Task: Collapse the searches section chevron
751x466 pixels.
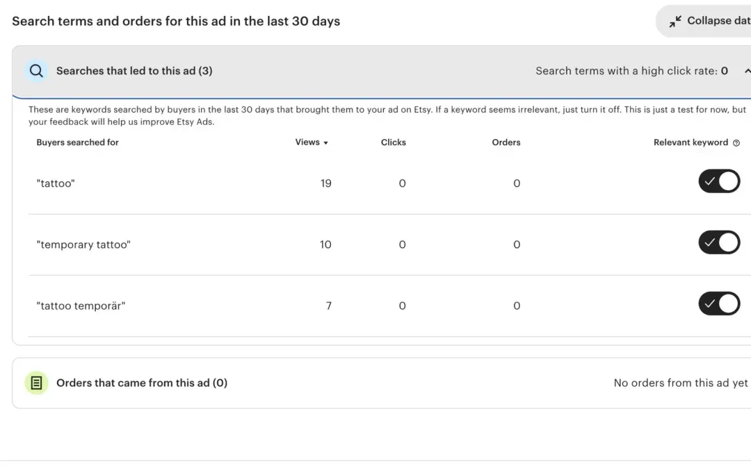Action: pos(746,71)
